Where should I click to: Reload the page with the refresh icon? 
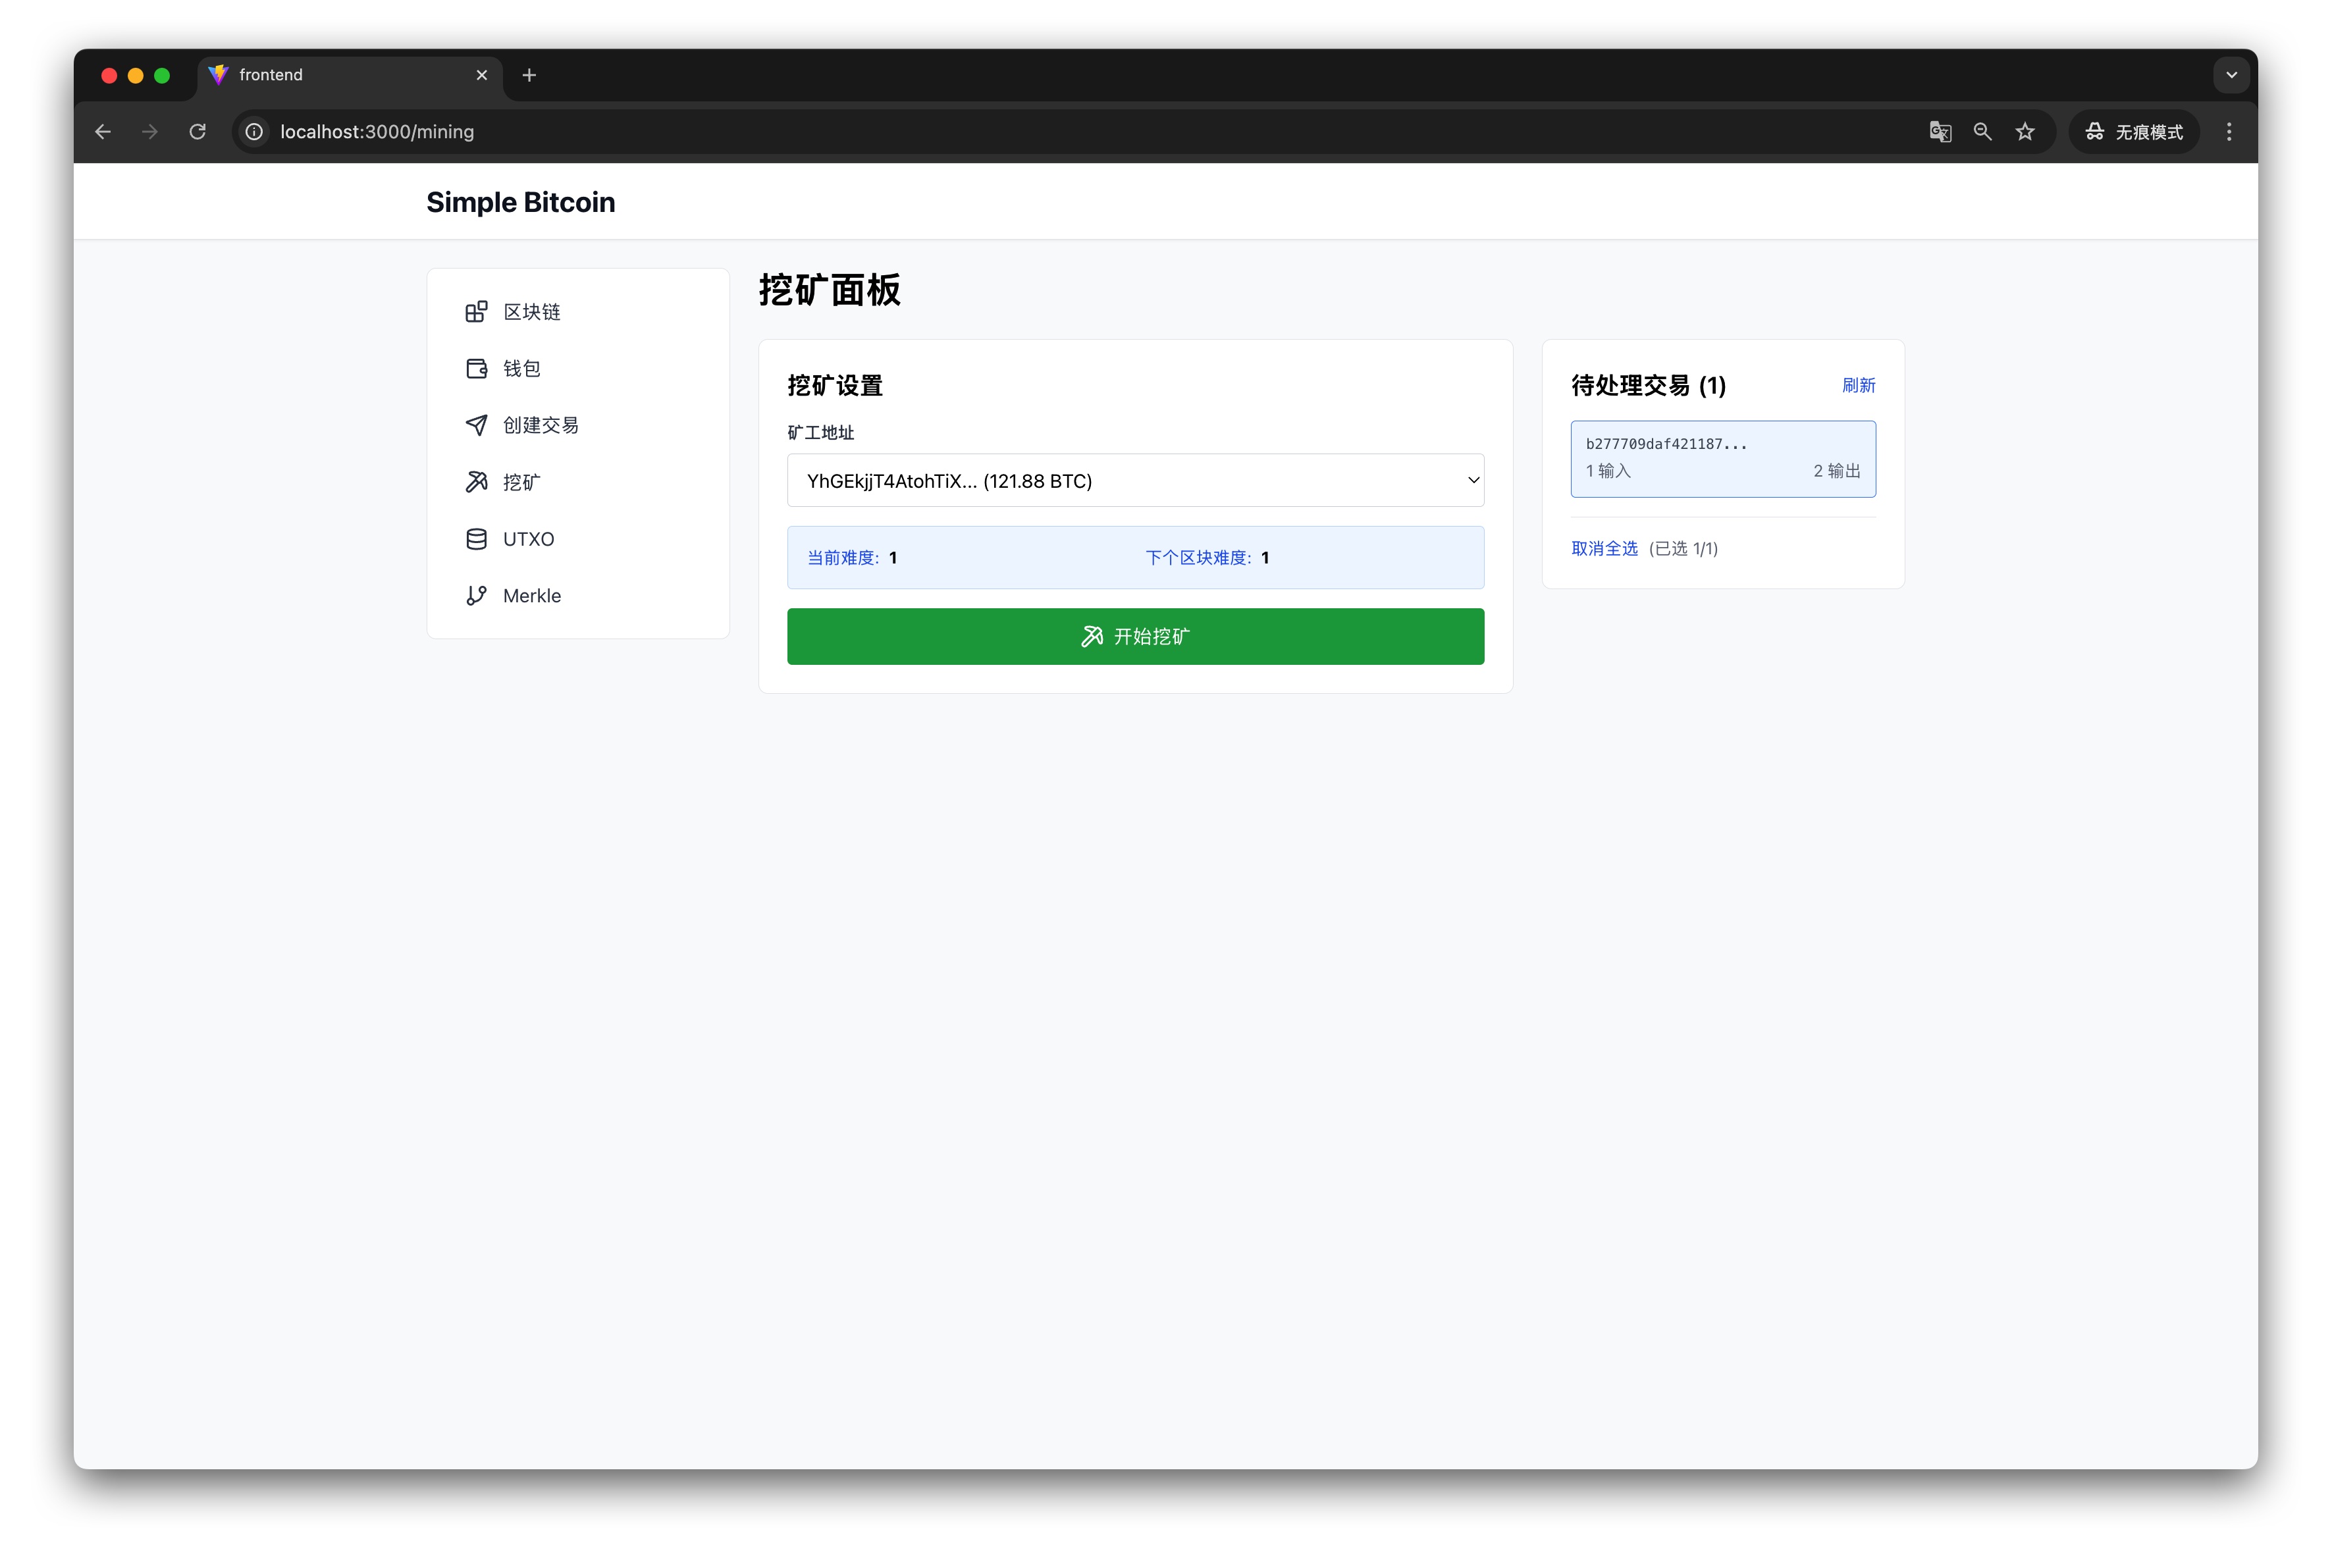[x=197, y=132]
